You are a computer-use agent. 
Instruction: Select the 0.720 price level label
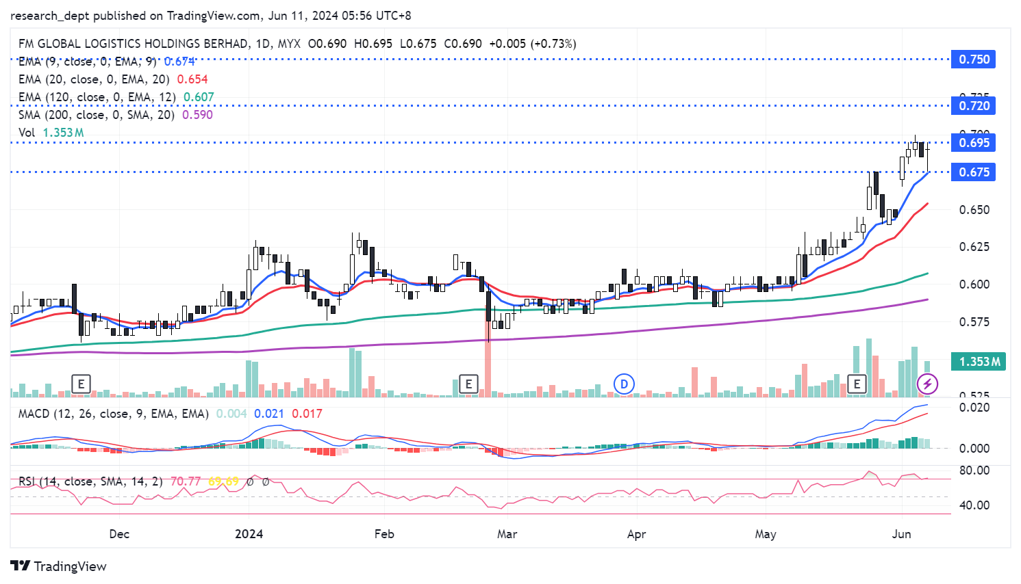click(x=973, y=106)
